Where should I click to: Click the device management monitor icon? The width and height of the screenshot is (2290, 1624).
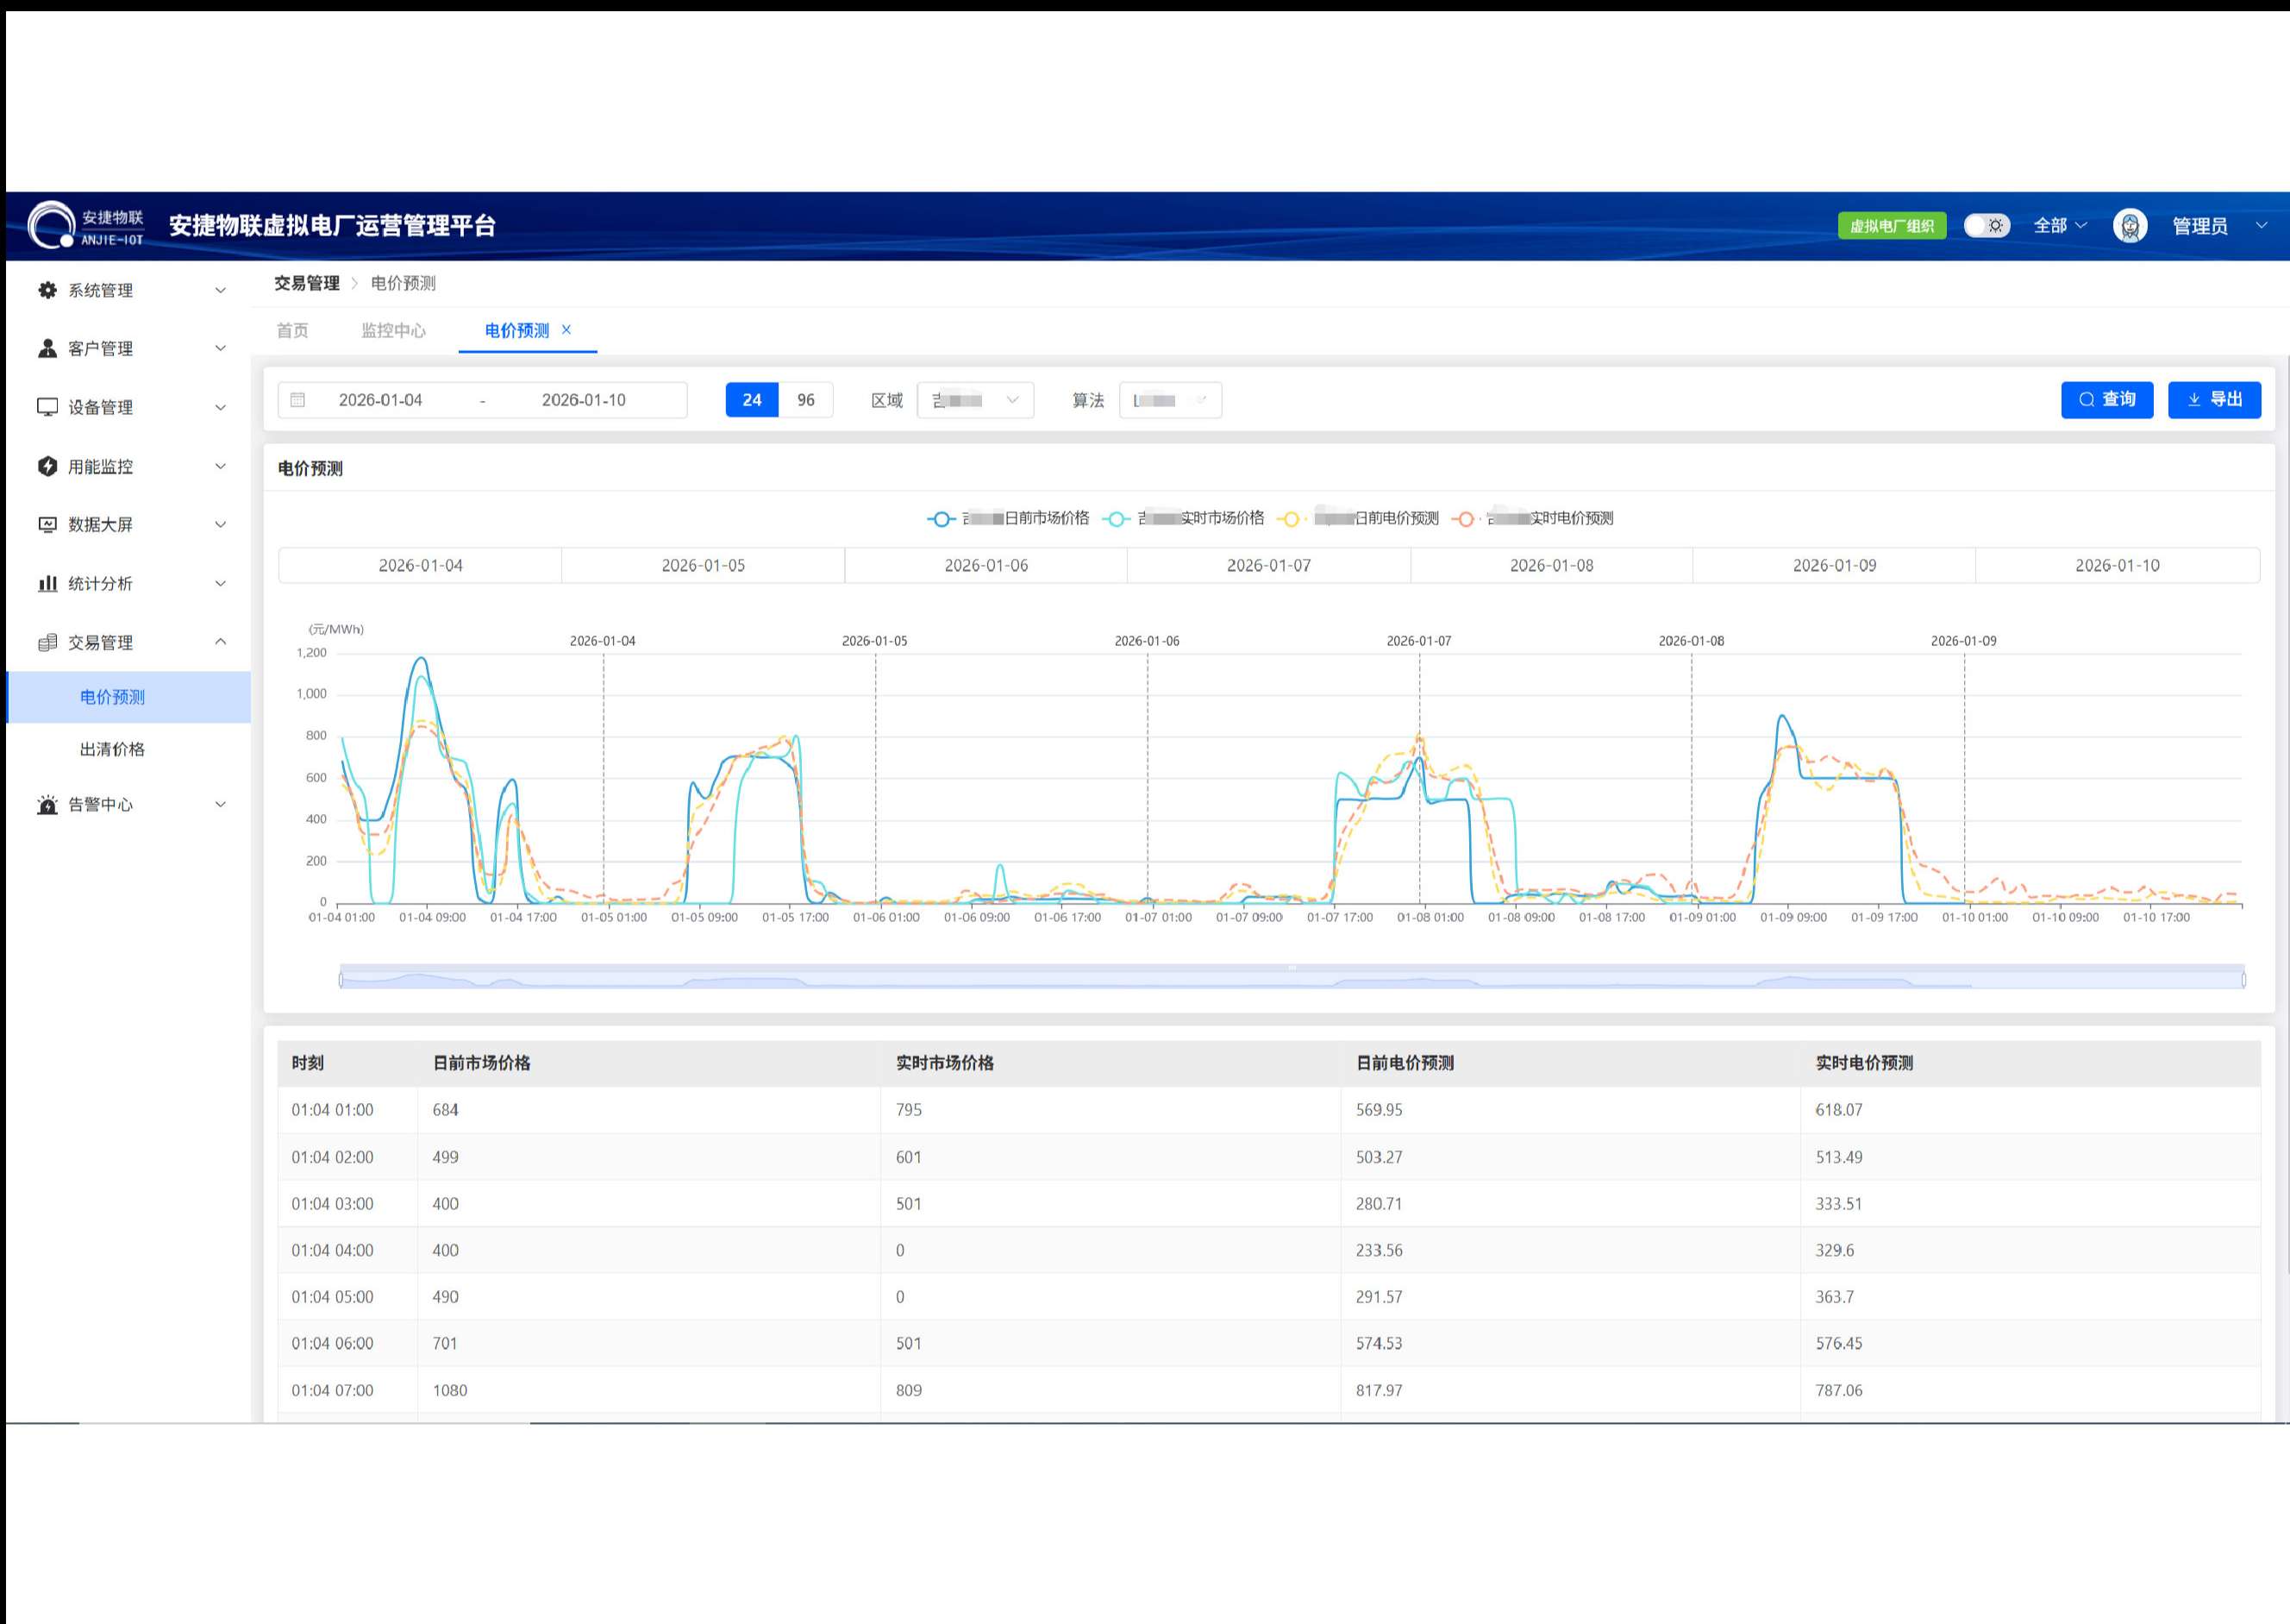tap(47, 407)
